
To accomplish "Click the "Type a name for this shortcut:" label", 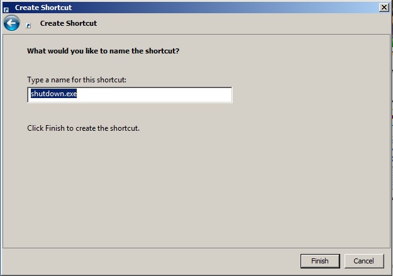I will pos(77,80).
